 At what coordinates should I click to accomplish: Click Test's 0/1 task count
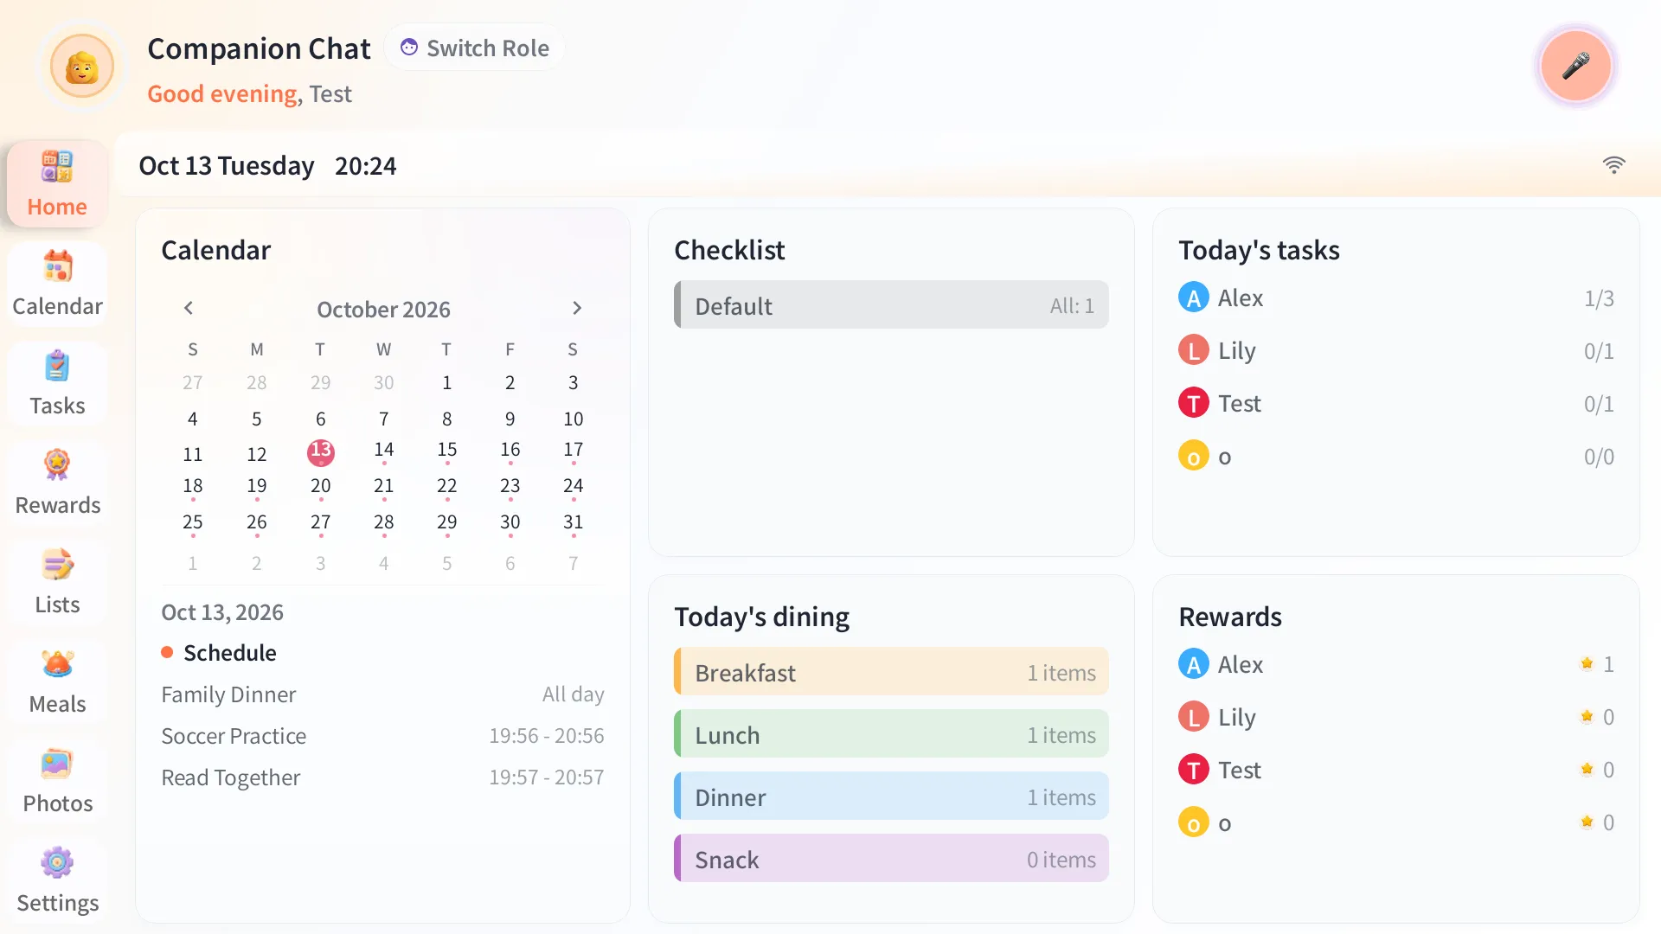[x=1599, y=404]
